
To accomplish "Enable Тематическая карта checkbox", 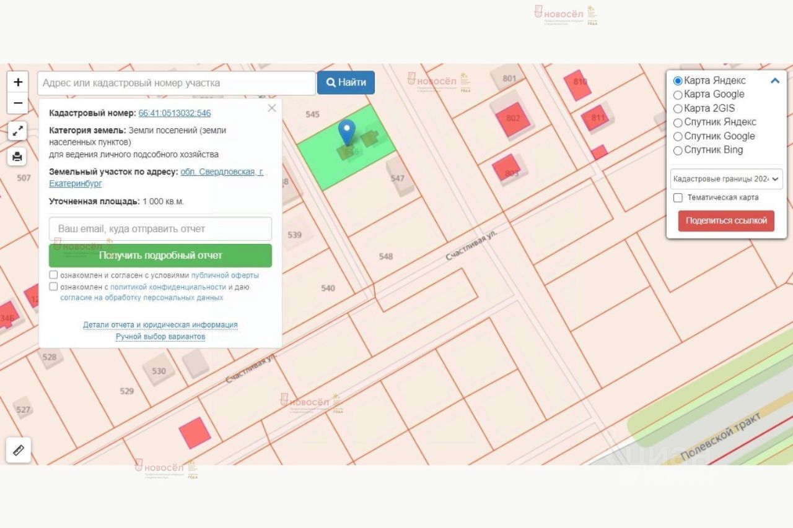I will (678, 197).
